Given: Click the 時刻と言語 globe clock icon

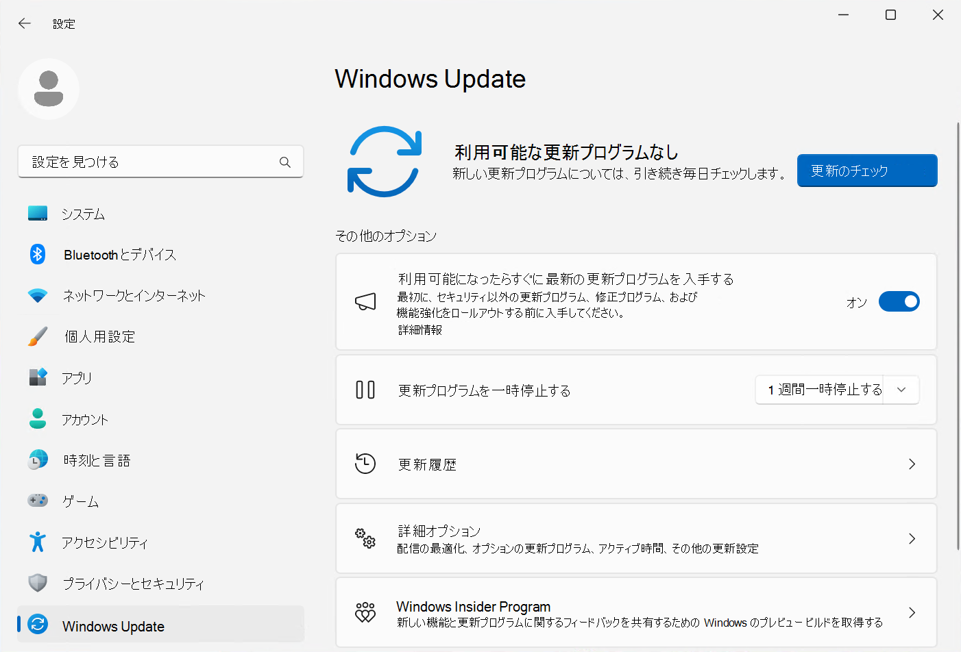Looking at the screenshot, I should point(38,460).
